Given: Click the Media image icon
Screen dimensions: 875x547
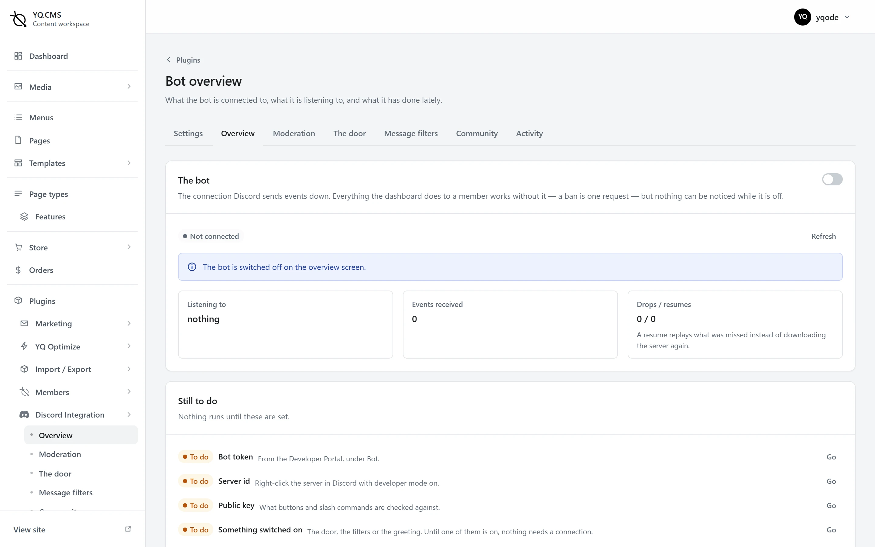Looking at the screenshot, I should coord(18,87).
